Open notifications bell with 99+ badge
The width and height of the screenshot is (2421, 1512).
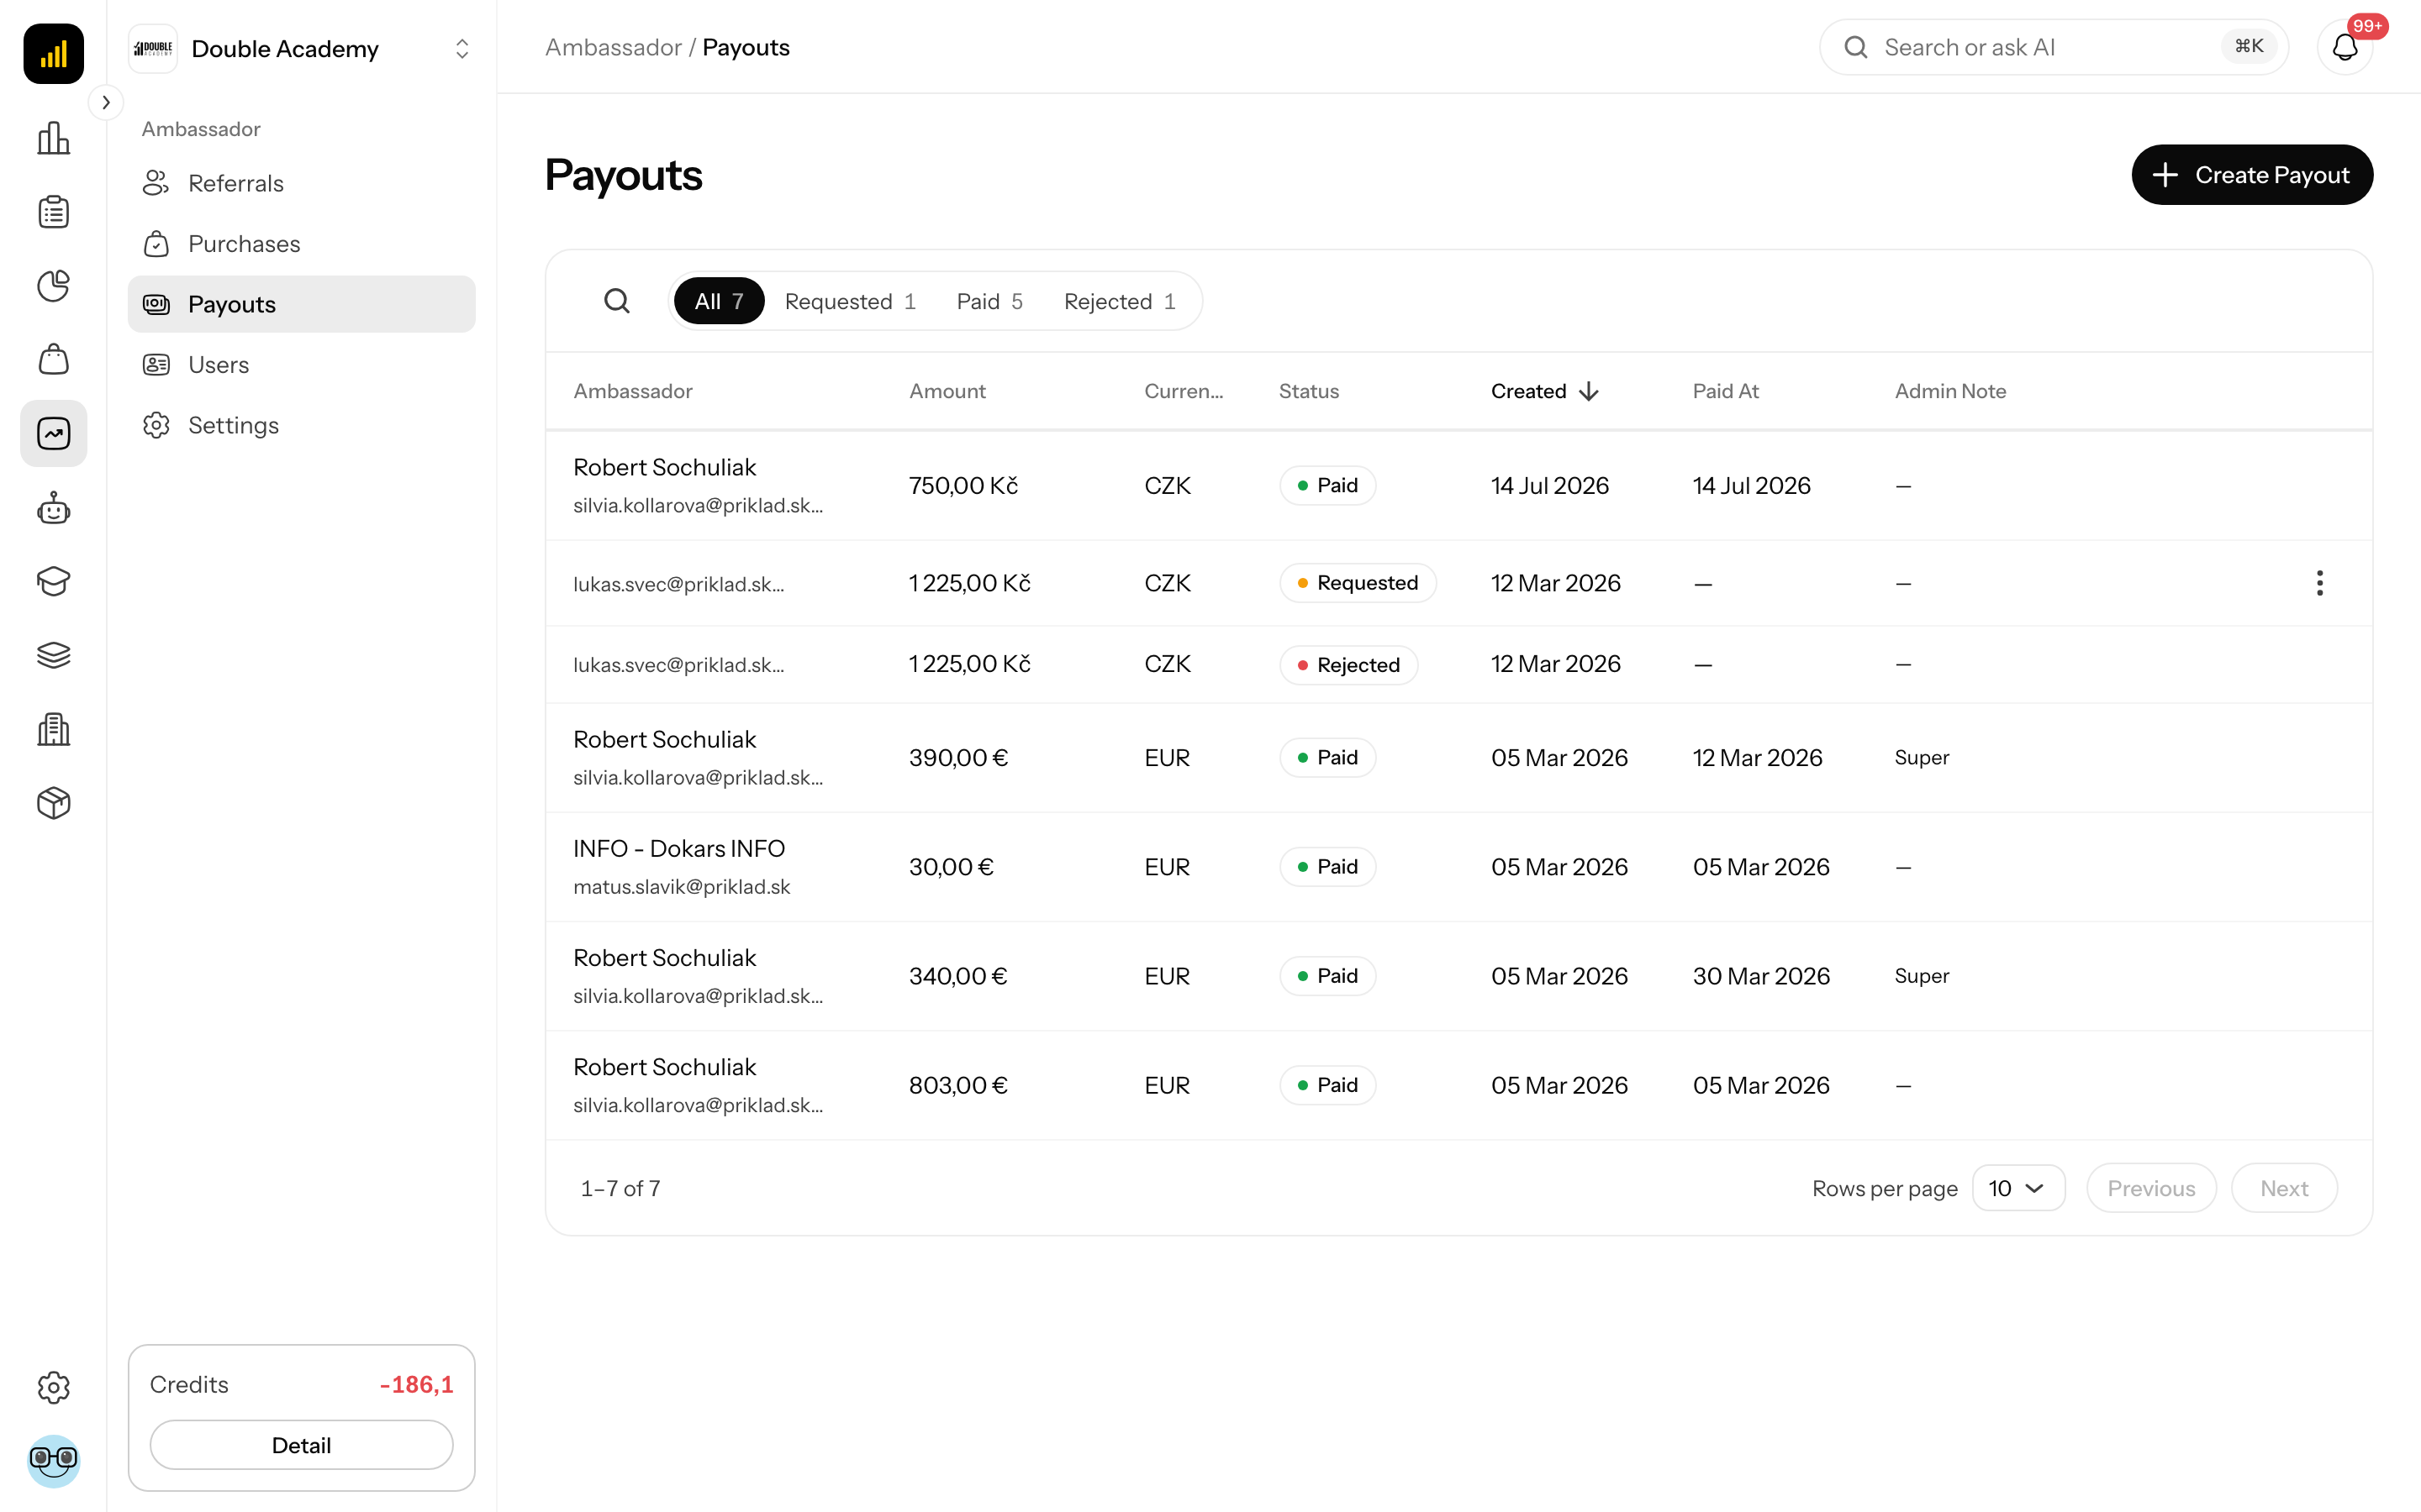(2345, 47)
